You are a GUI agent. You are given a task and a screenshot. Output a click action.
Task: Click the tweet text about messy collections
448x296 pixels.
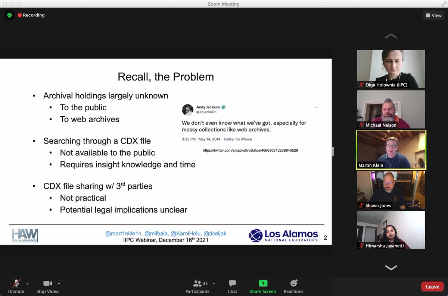[244, 126]
